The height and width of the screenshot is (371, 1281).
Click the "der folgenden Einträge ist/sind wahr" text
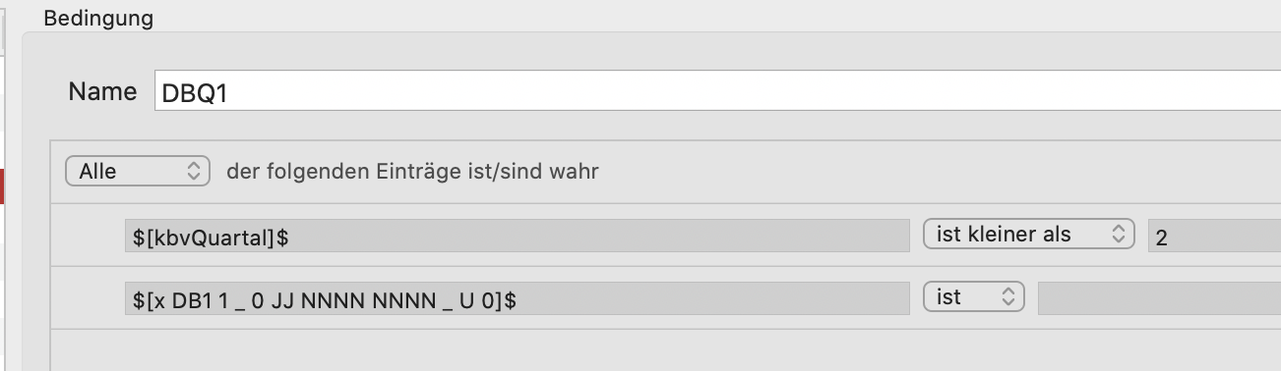click(x=412, y=172)
